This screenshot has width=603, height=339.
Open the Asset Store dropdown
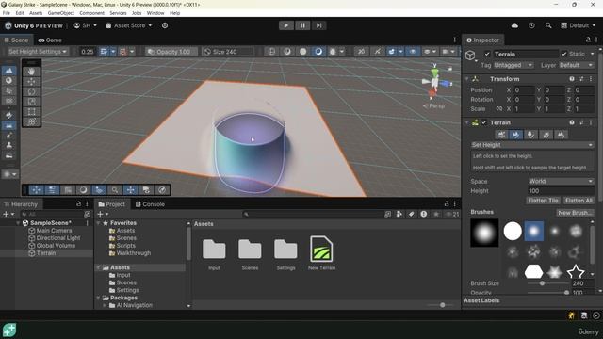[x=129, y=25]
